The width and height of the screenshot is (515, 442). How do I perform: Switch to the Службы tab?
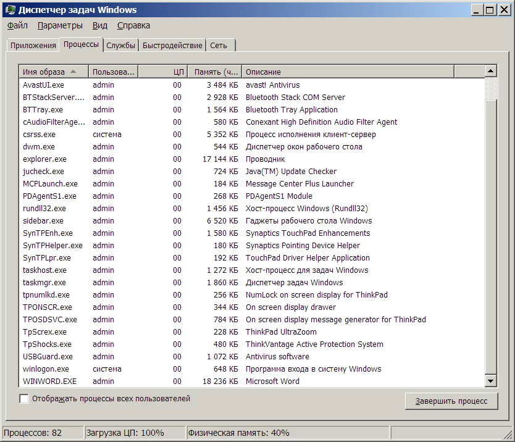pyautogui.click(x=120, y=46)
